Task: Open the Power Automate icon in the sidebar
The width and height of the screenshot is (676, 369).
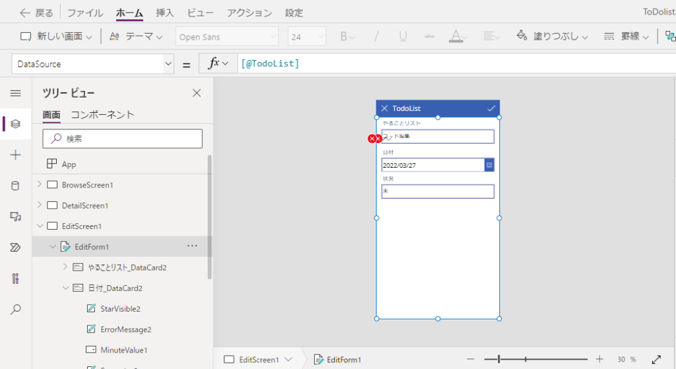Action: point(16,248)
